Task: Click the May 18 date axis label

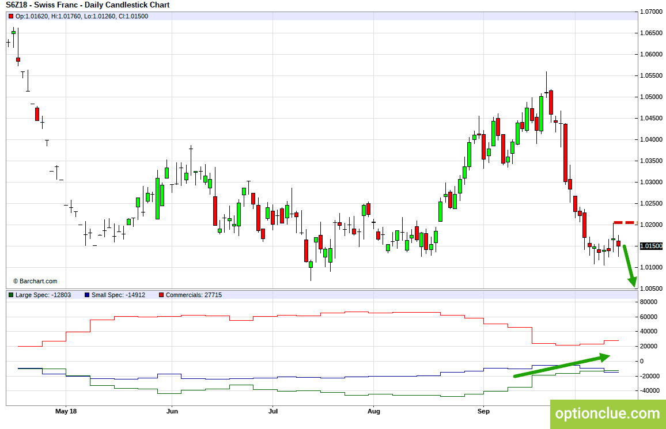Action: coord(66,411)
